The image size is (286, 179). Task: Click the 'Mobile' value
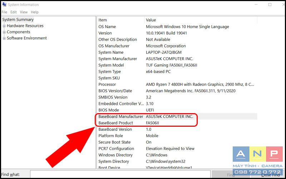[152, 136]
